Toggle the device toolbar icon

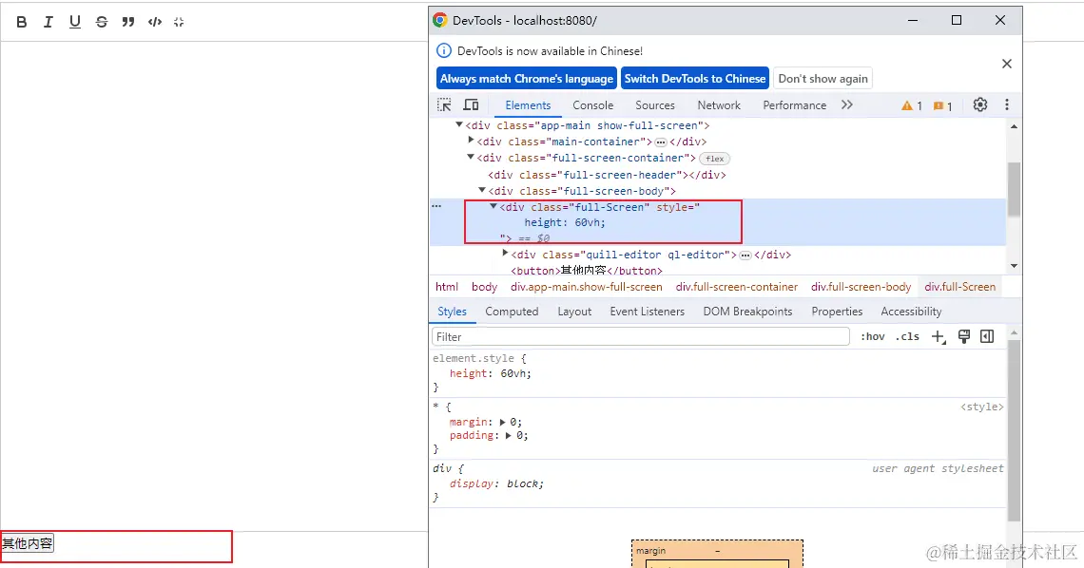(471, 104)
